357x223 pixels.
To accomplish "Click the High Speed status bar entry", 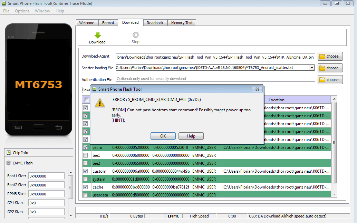I will point(199,216).
